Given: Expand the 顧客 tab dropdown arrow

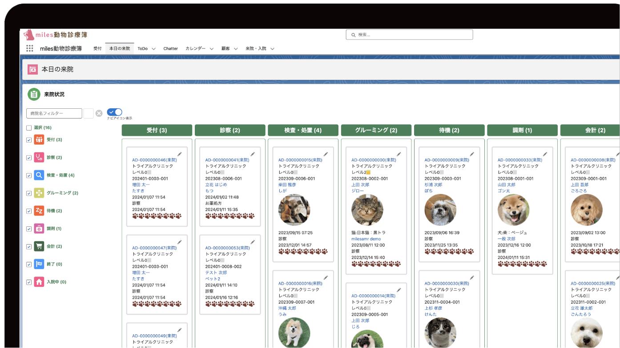Looking at the screenshot, I should pyautogui.click(x=236, y=49).
